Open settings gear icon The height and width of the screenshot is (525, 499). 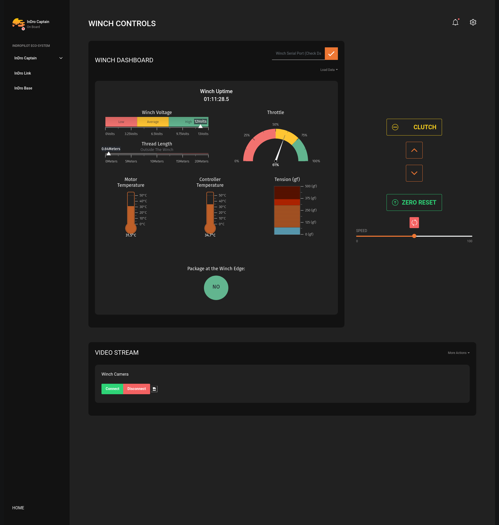pyautogui.click(x=473, y=22)
